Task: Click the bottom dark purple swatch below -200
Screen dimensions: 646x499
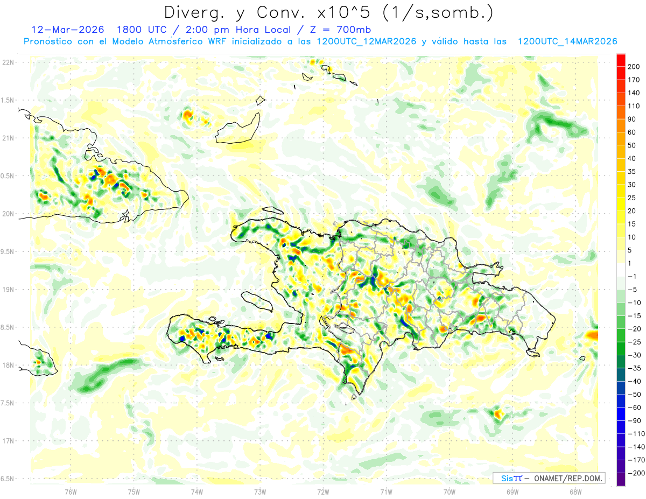Action: [x=621, y=479]
